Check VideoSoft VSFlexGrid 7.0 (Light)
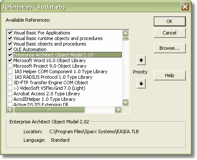The height and width of the screenshot is (160, 197). click(10, 88)
